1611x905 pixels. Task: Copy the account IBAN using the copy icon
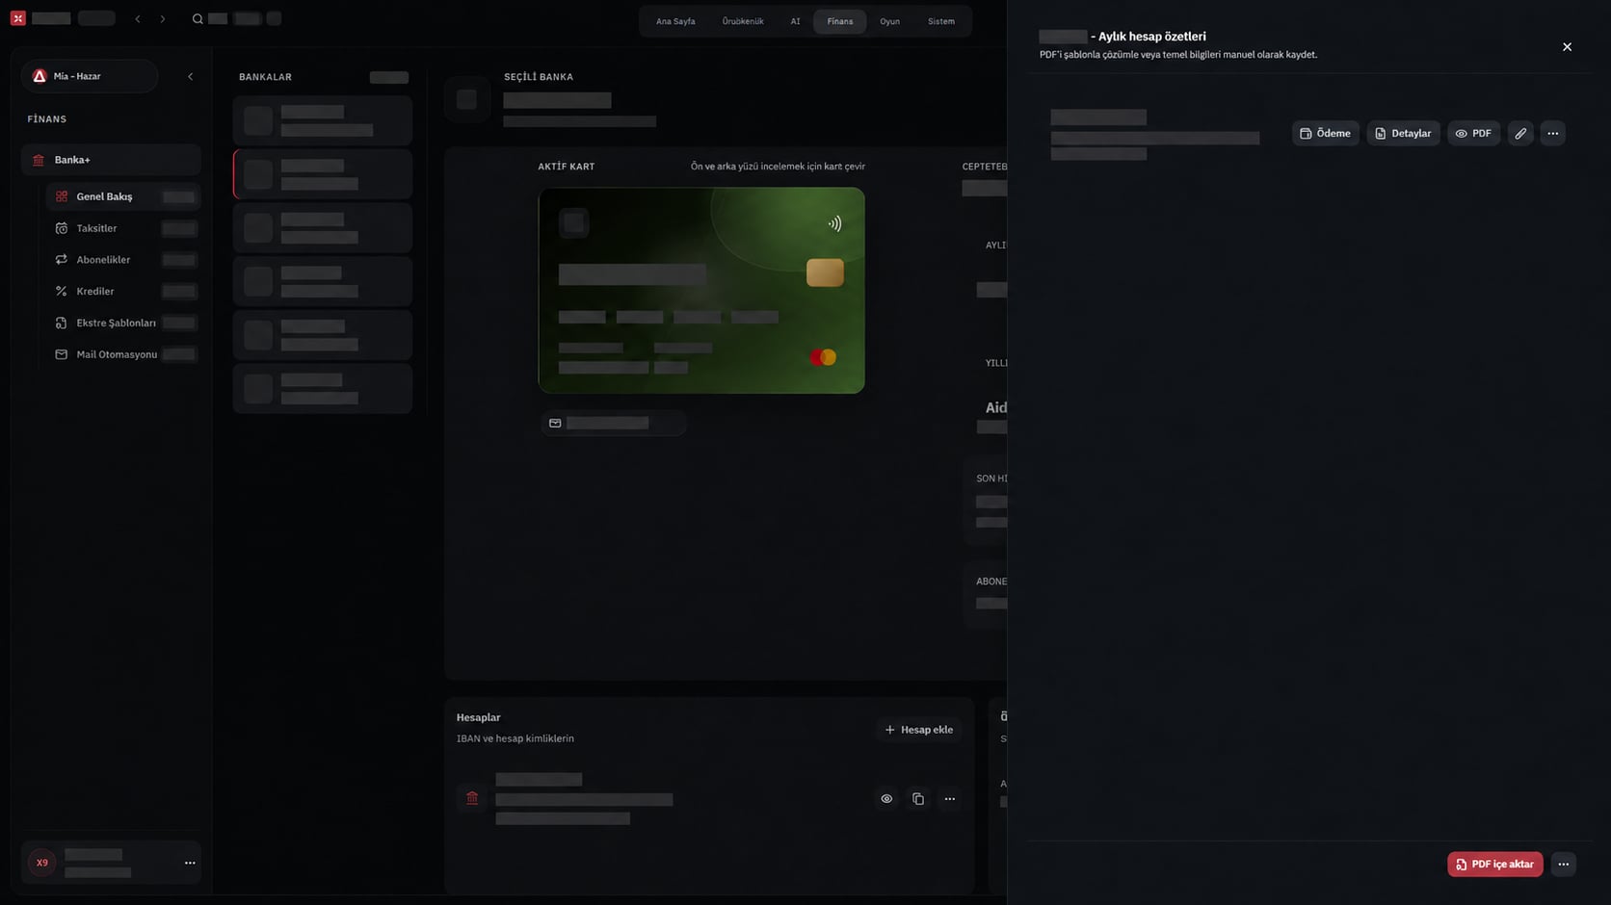(918, 799)
